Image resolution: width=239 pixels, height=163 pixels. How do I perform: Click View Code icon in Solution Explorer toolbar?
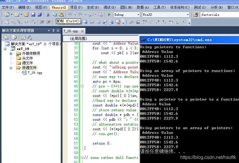(23, 37)
